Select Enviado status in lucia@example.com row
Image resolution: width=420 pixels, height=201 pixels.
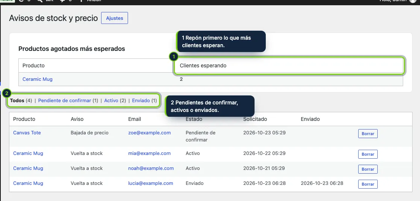pyautogui.click(x=194, y=183)
